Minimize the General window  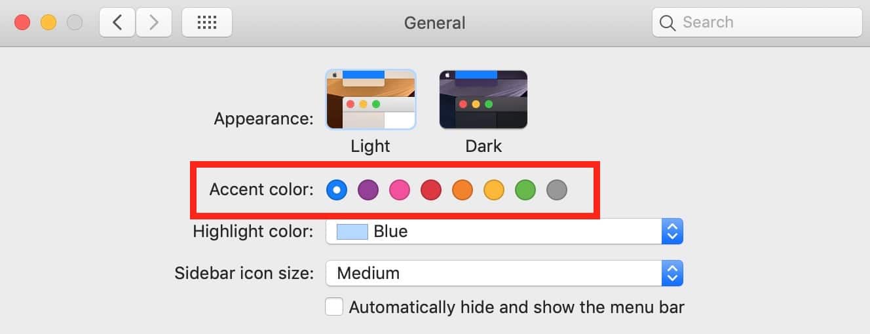(48, 22)
